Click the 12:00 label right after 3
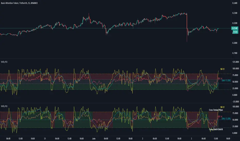The width and height of the screenshot is (240, 141). tap(216, 138)
